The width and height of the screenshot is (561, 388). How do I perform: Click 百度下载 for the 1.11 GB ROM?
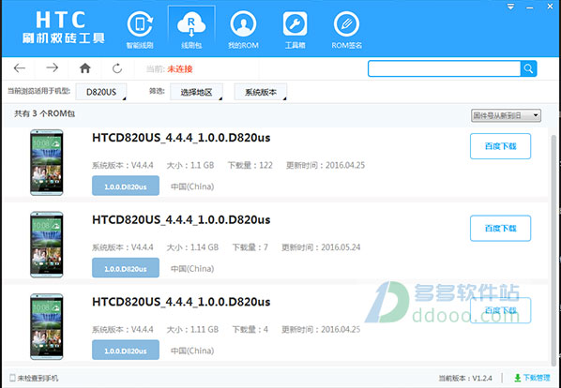pos(501,310)
